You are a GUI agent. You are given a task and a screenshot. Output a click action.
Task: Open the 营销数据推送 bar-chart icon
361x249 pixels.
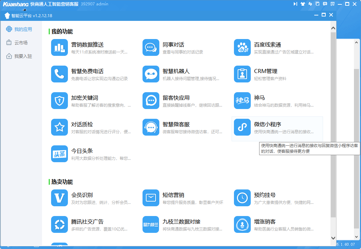59,47
